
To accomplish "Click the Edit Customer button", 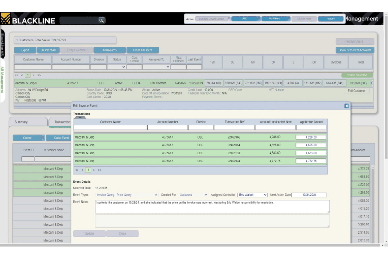I will tap(357, 91).
